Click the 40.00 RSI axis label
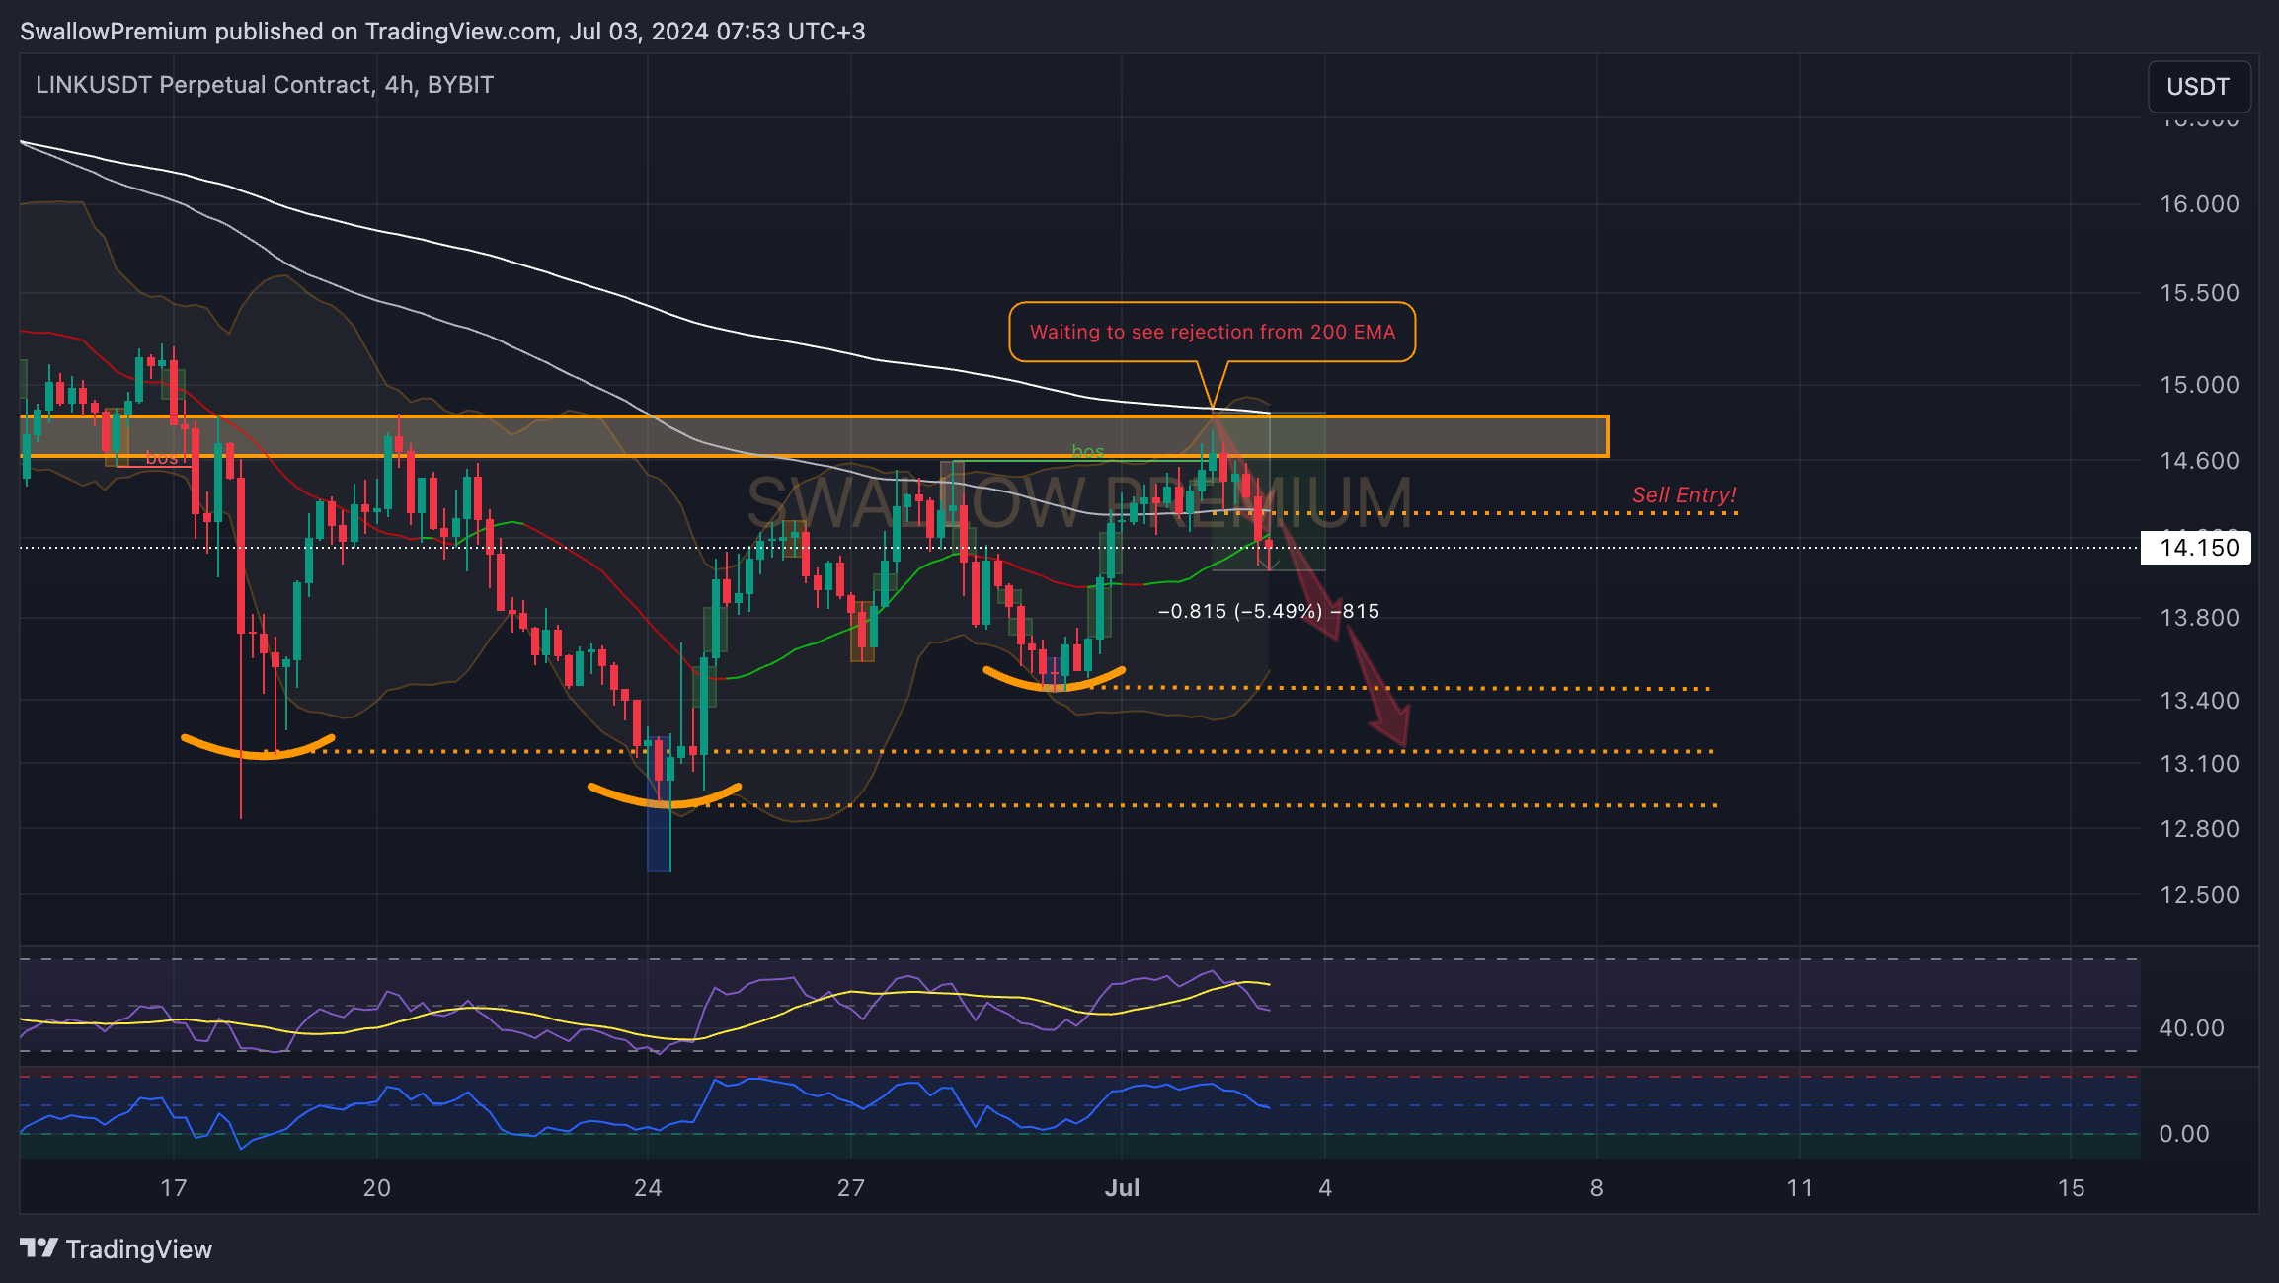This screenshot has height=1283, width=2279. point(2191,1028)
